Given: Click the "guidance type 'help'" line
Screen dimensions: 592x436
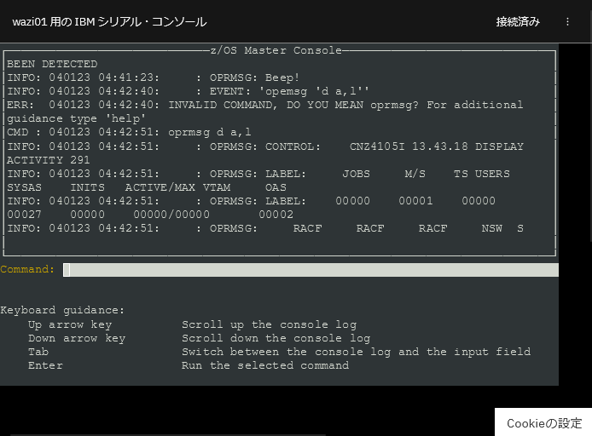Looking at the screenshot, I should coord(76,118).
